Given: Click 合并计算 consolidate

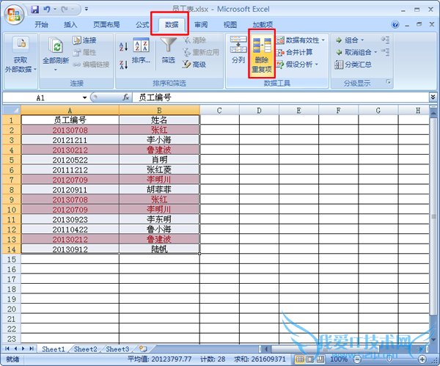Looking at the screenshot, I should click(x=294, y=53).
